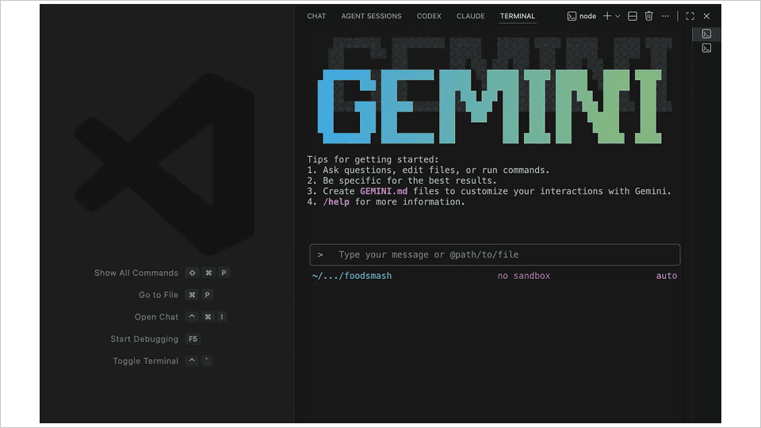The width and height of the screenshot is (761, 428).
Task: Switch to the CHAT tab
Action: click(x=316, y=16)
